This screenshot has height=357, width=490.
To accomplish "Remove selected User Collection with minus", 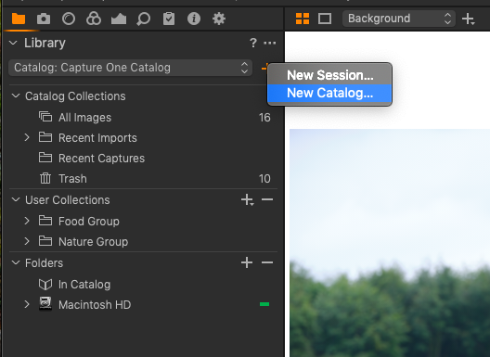I will click(x=267, y=199).
